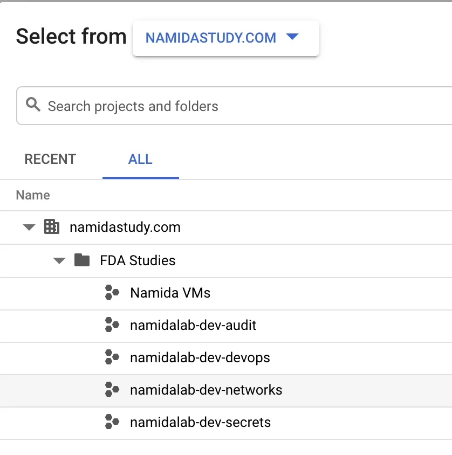Open the NAMIDASTUDY.COM organization dropdown
The width and height of the screenshot is (452, 455).
[x=211, y=38]
